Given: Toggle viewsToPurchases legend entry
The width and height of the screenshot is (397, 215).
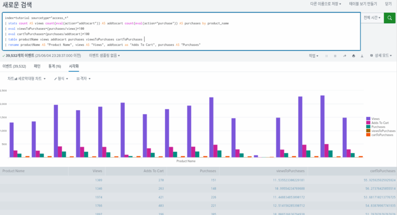Looking at the screenshot, I should pos(381,131).
